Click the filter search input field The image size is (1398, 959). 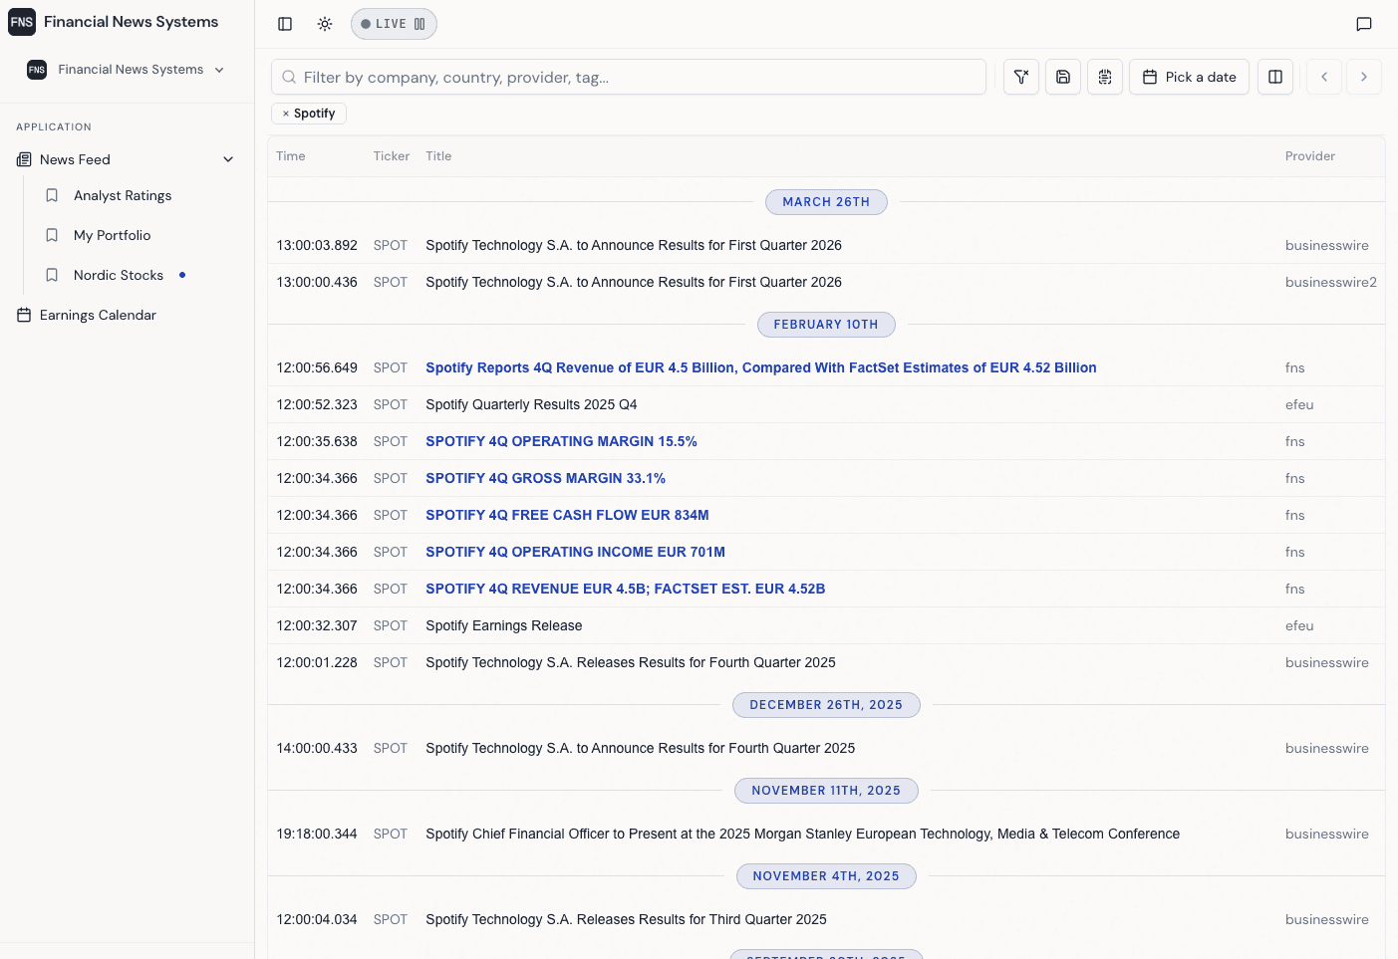point(628,77)
